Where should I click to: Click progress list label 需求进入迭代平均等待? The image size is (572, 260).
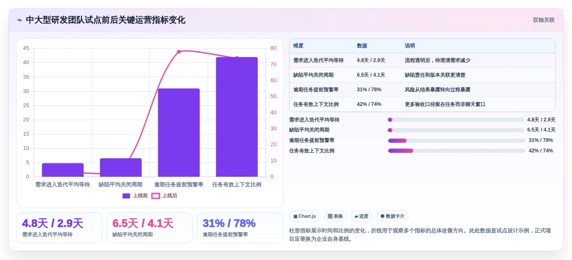click(314, 120)
